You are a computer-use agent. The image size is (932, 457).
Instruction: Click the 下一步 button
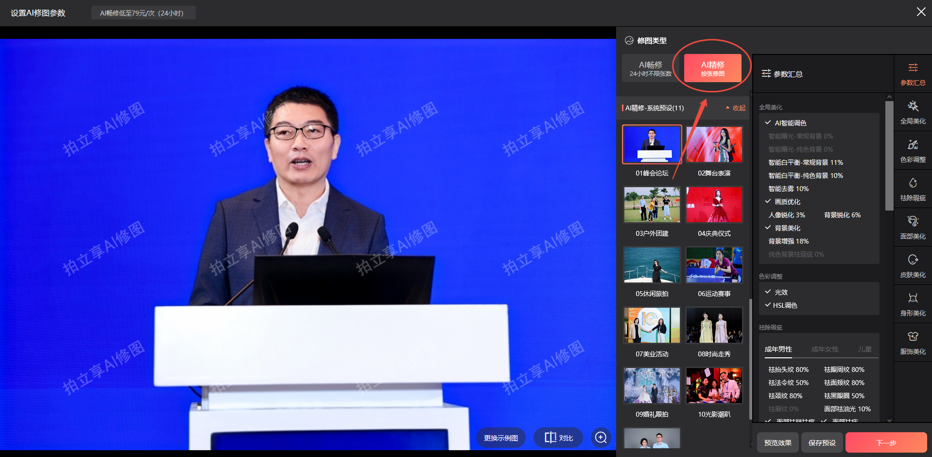[886, 443]
